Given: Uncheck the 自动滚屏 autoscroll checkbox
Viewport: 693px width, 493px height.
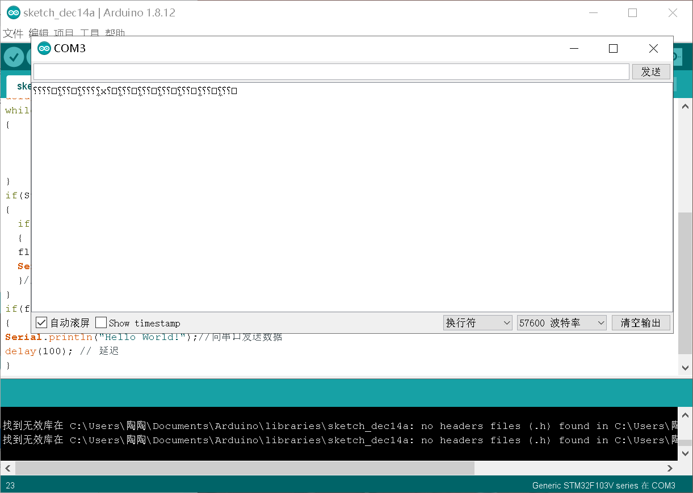Looking at the screenshot, I should pos(41,322).
